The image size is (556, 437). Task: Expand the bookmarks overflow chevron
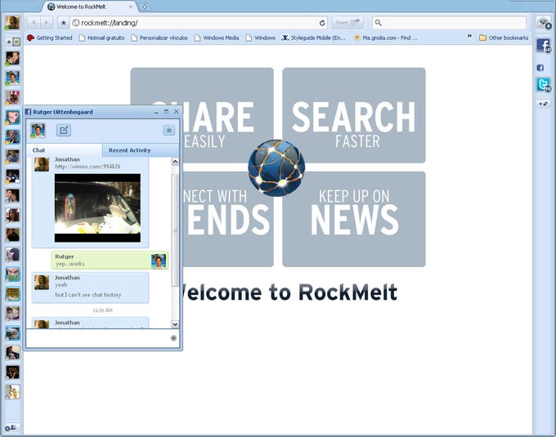click(469, 36)
